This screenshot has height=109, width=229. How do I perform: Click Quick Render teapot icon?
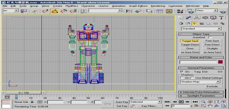pos(223,11)
